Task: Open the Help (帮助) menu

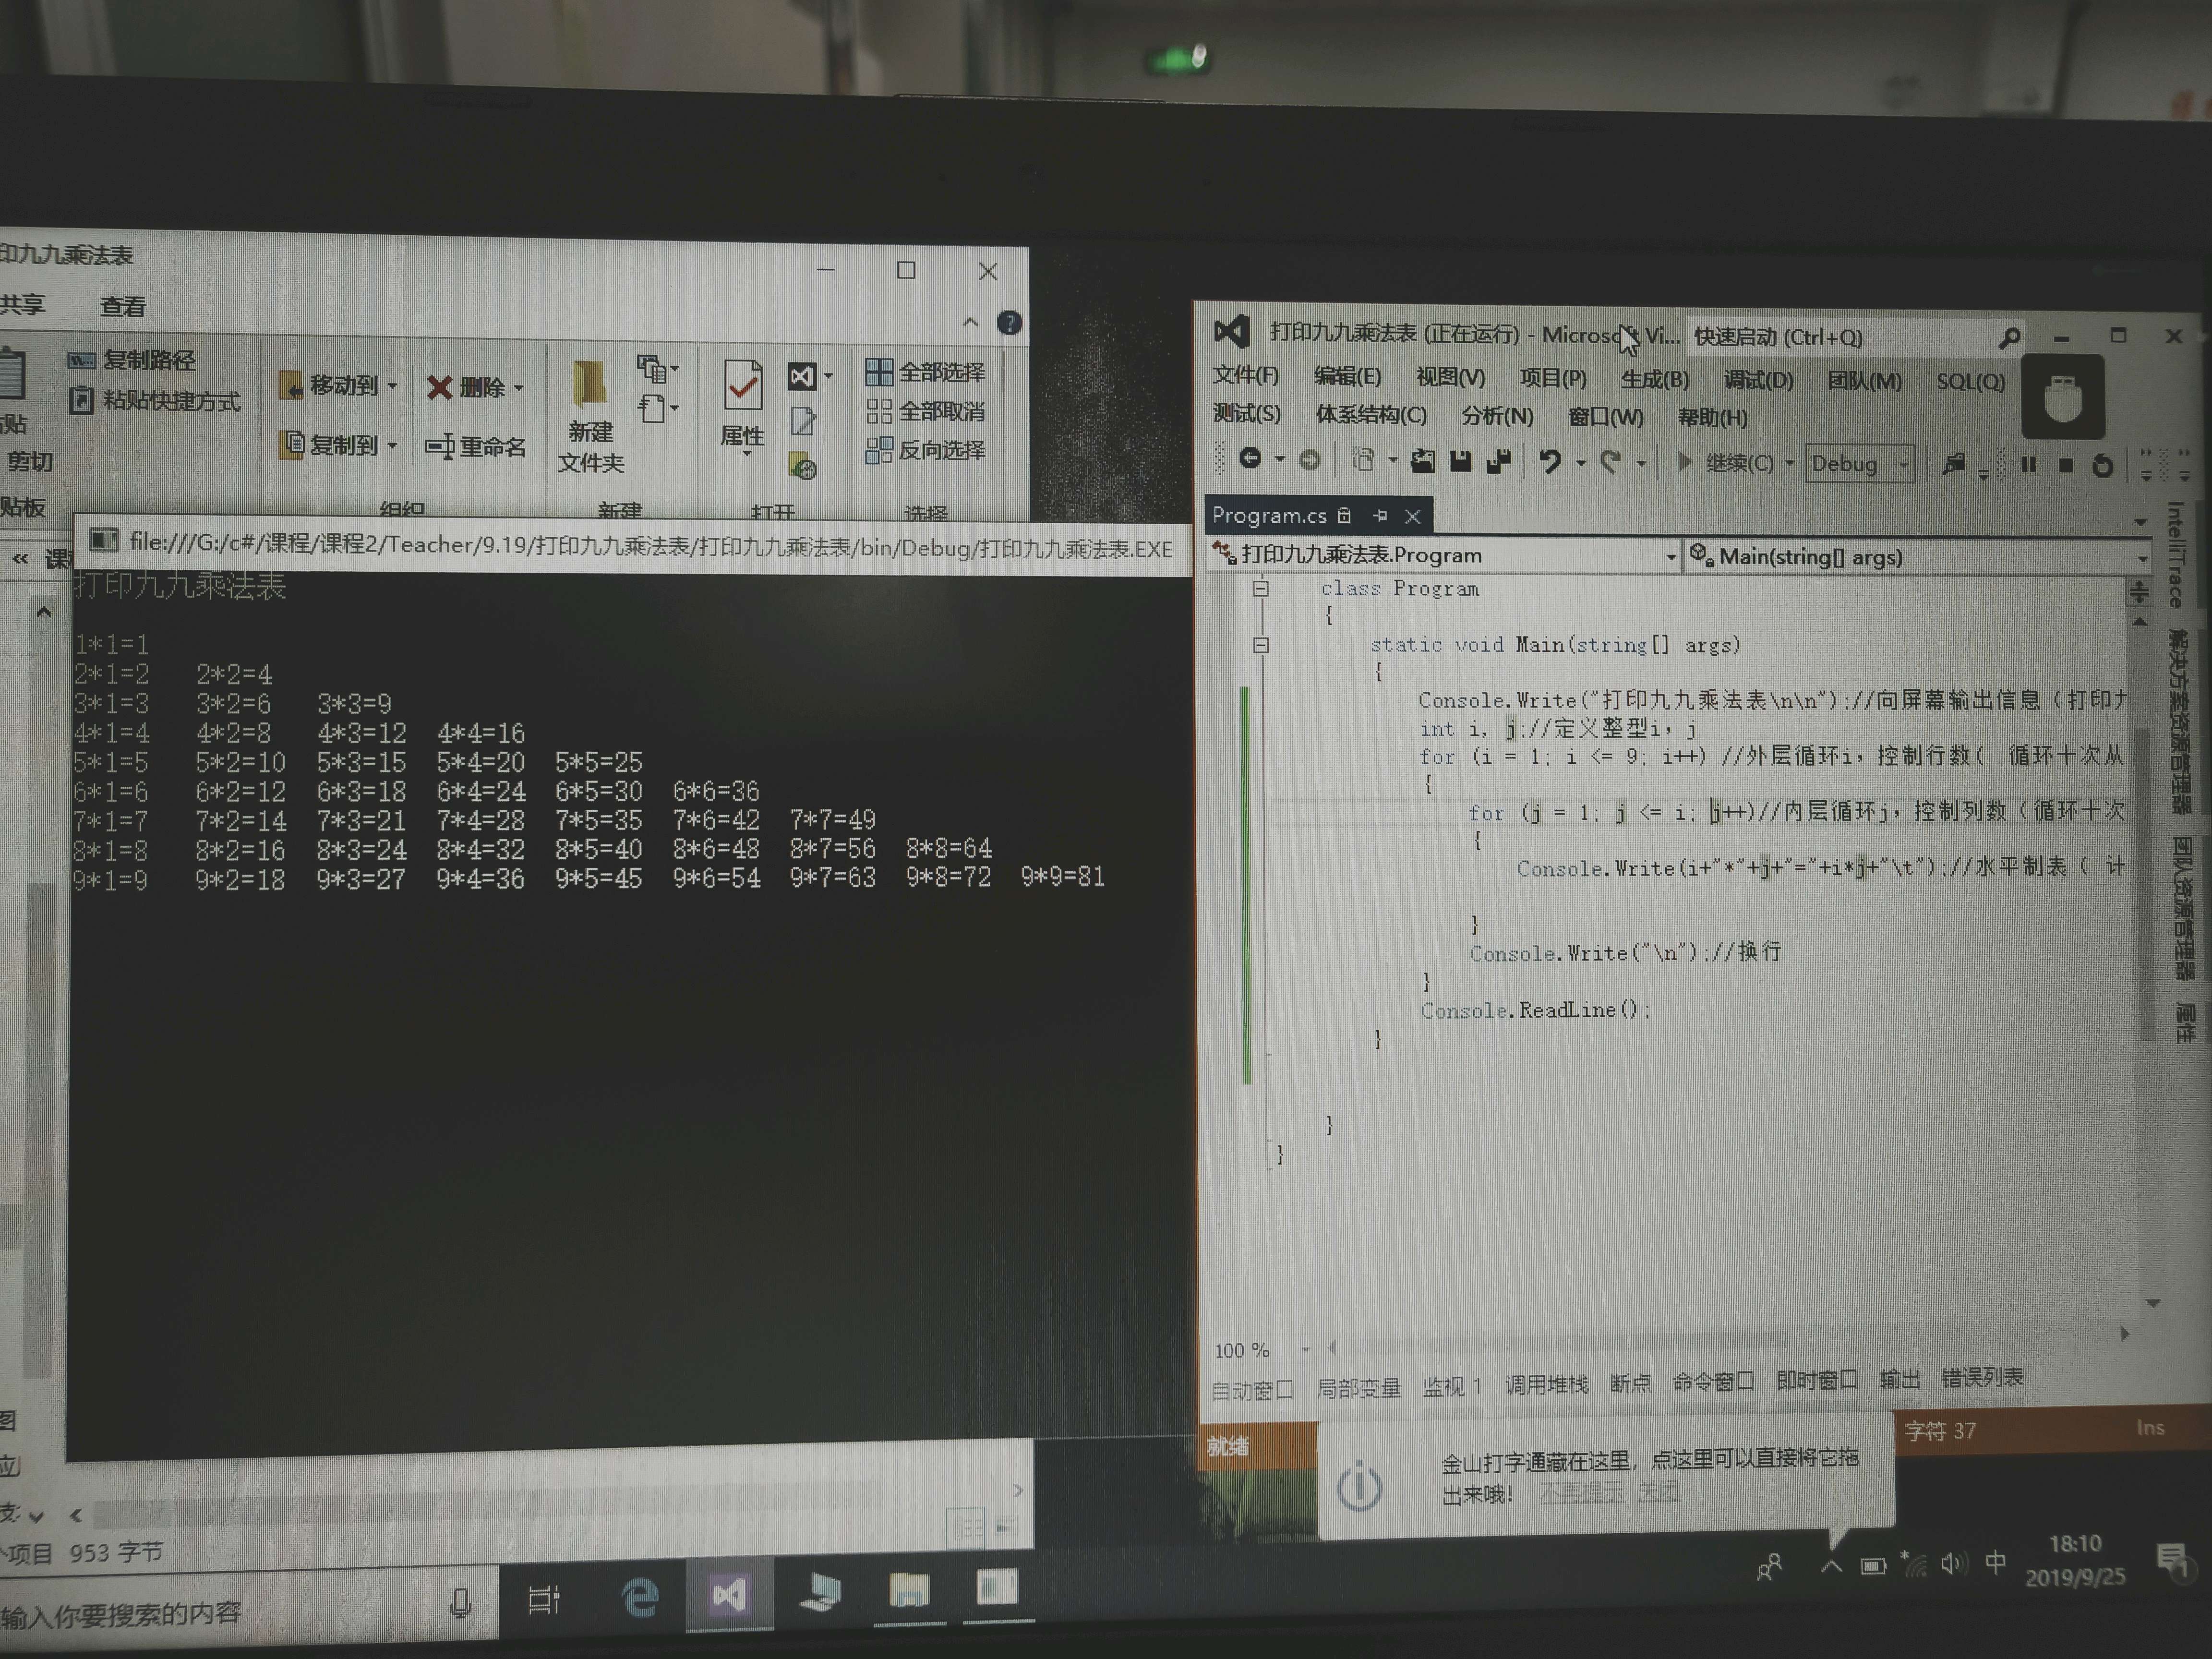Action: (1712, 418)
